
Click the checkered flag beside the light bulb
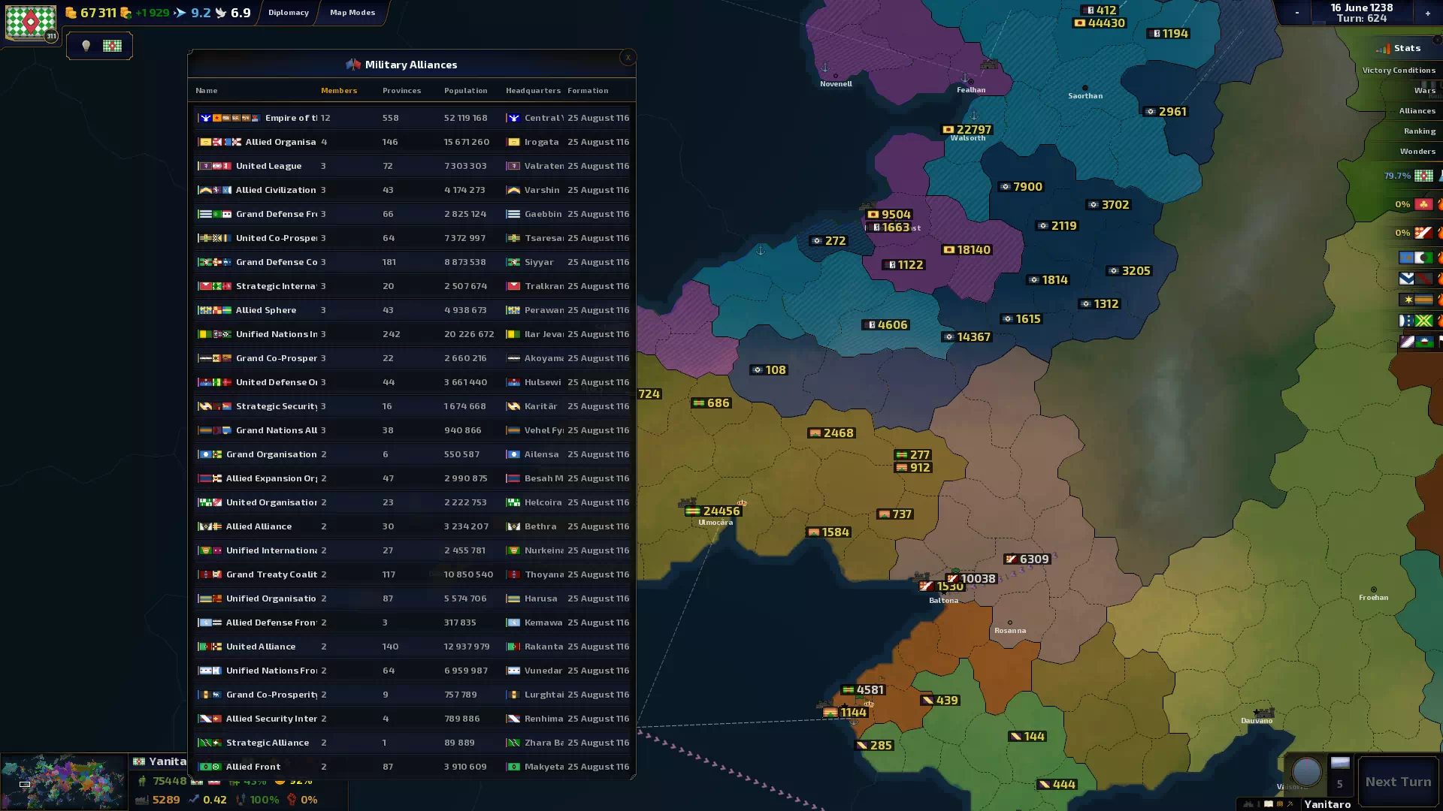(x=112, y=46)
